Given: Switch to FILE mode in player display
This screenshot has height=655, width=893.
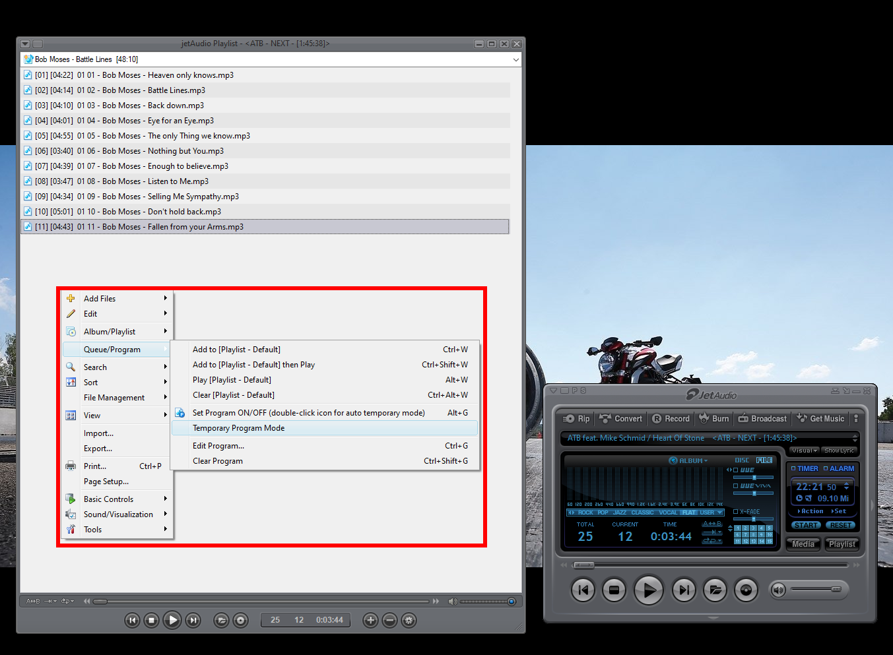Looking at the screenshot, I should (x=764, y=460).
